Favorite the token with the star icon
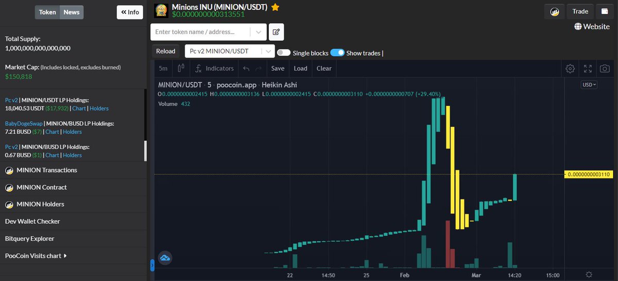The width and height of the screenshot is (618, 281). coord(276,7)
